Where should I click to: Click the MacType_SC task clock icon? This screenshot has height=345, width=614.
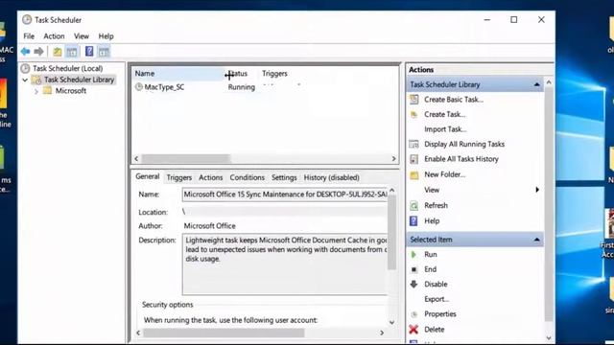tap(138, 87)
